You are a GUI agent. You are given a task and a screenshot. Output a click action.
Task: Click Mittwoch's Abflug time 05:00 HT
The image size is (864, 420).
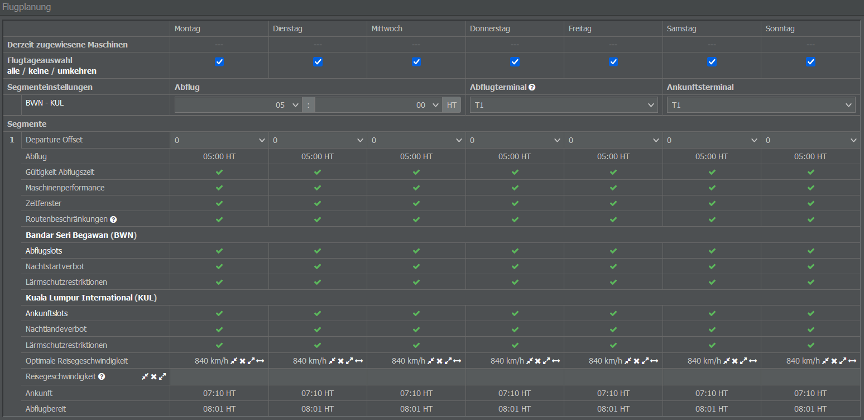coord(416,156)
